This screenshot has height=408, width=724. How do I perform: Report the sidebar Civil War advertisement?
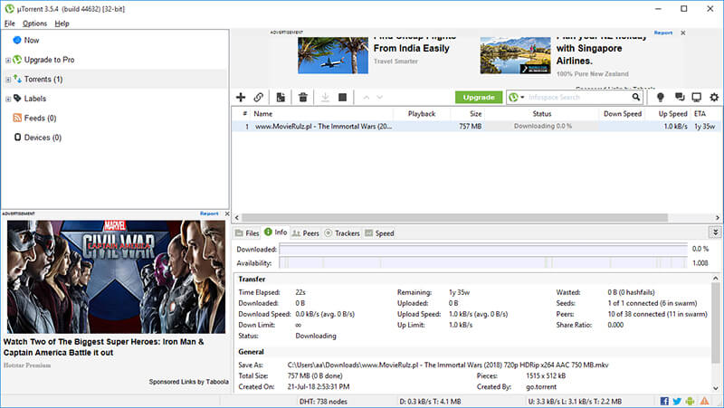tap(209, 213)
